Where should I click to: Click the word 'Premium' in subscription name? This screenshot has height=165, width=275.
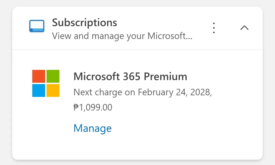click(166, 77)
